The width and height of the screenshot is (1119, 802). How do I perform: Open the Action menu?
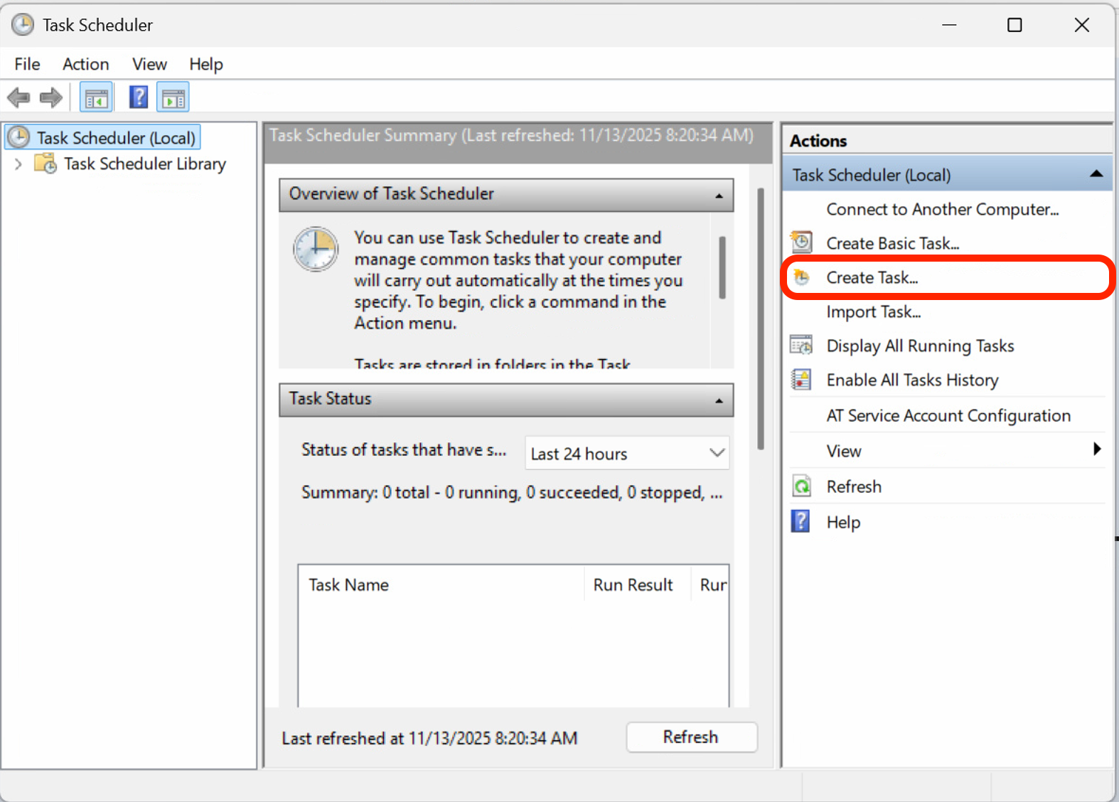click(x=85, y=64)
